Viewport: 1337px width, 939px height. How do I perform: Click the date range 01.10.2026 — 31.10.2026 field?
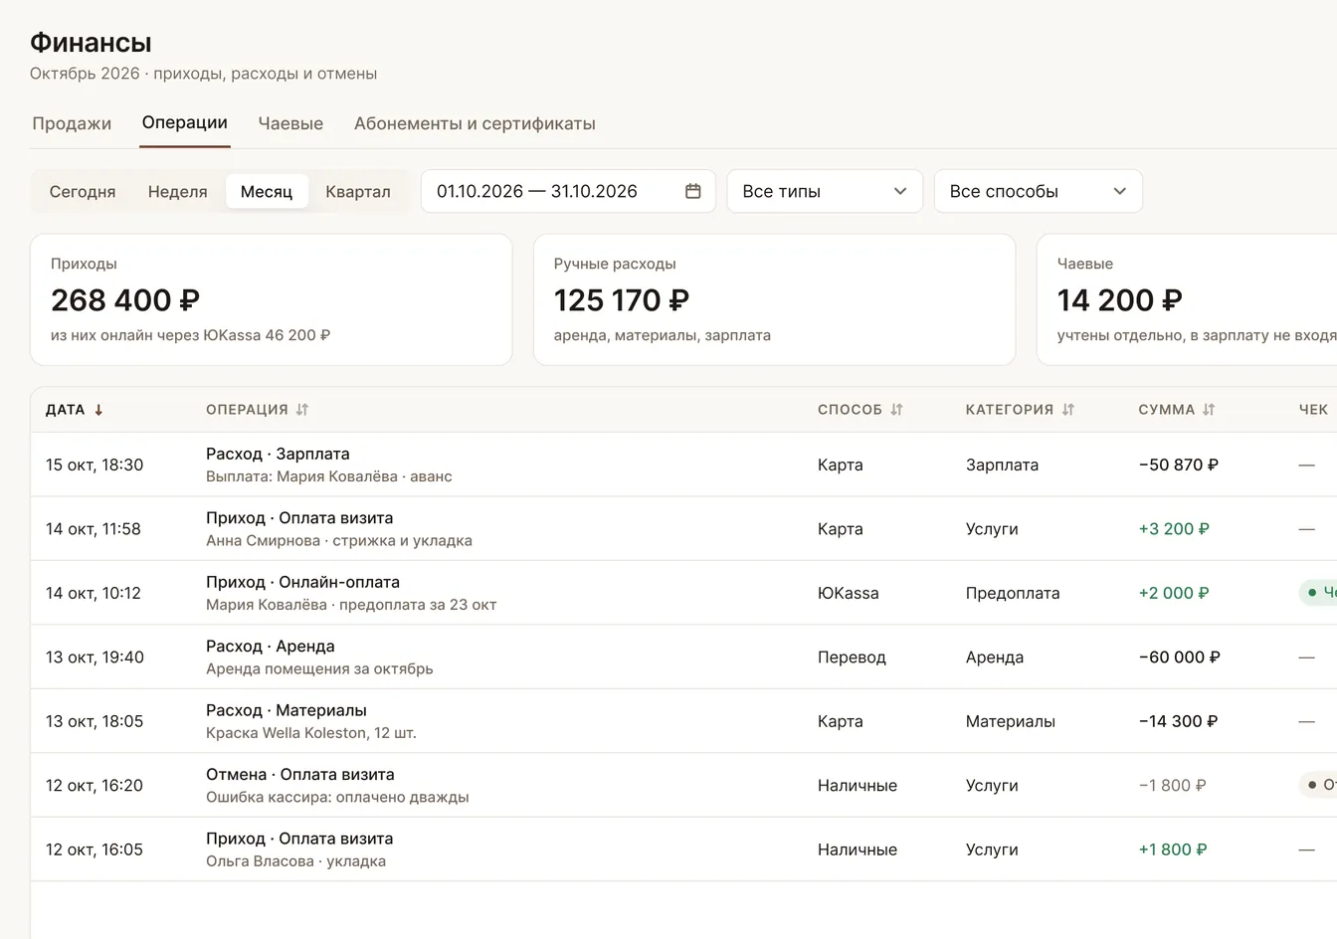pyautogui.click(x=568, y=191)
